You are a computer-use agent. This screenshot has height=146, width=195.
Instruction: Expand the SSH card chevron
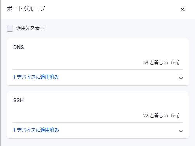coord(181,131)
